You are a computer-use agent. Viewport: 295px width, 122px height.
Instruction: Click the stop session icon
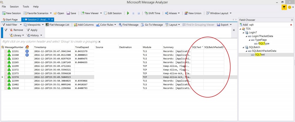coord(139,13)
